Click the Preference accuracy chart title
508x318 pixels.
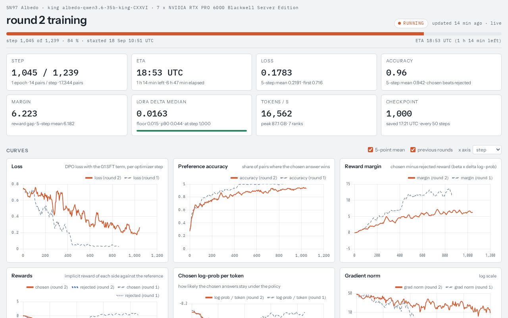coord(203,166)
